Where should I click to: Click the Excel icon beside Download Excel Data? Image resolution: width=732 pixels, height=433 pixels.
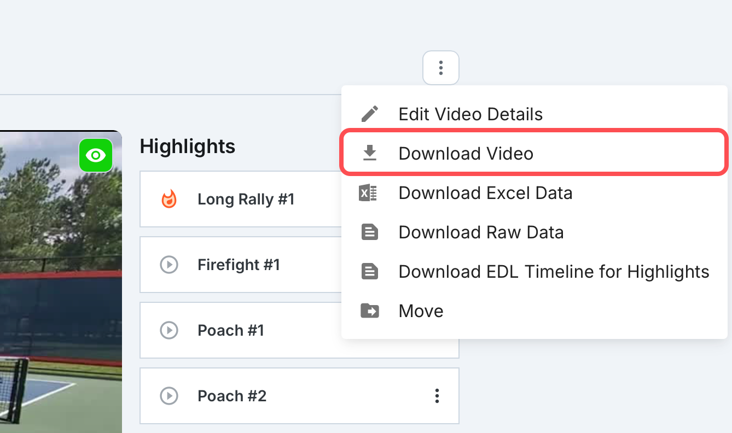click(368, 193)
